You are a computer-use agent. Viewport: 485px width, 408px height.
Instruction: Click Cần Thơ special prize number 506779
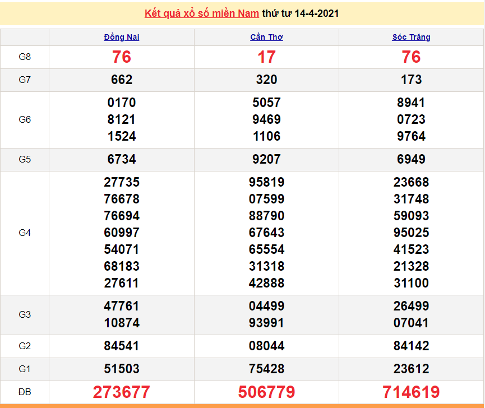pyautogui.click(x=266, y=392)
